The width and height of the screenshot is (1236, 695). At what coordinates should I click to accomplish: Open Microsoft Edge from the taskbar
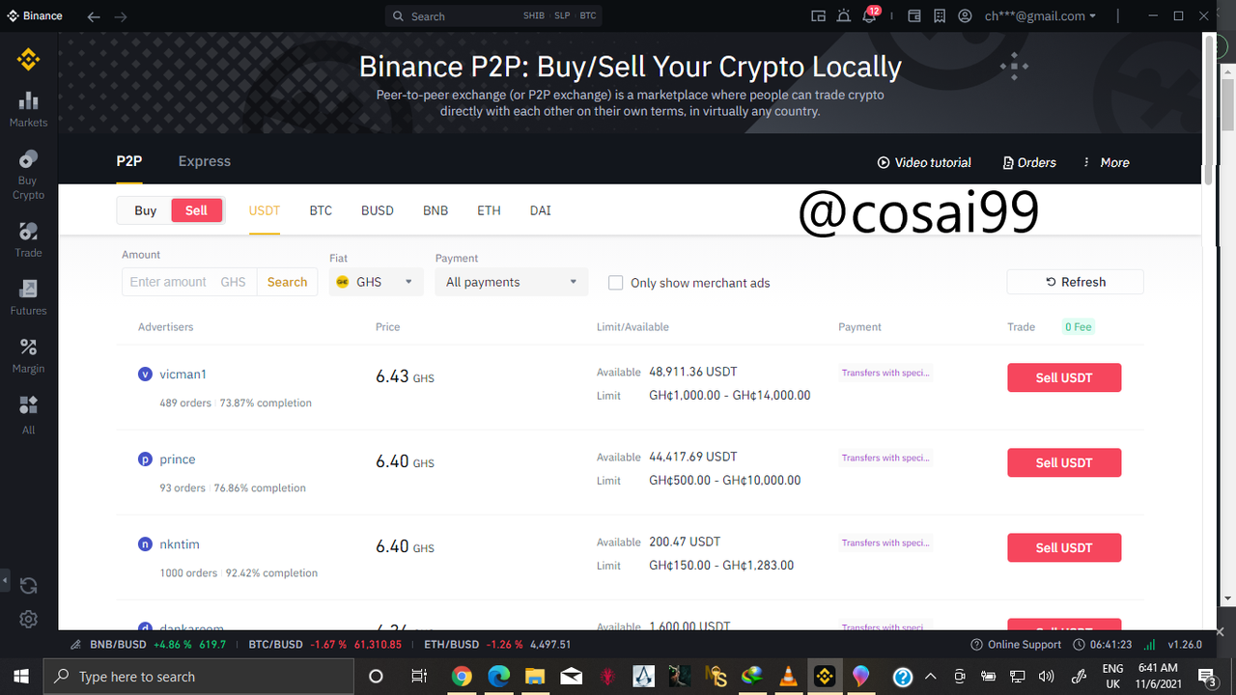498,677
